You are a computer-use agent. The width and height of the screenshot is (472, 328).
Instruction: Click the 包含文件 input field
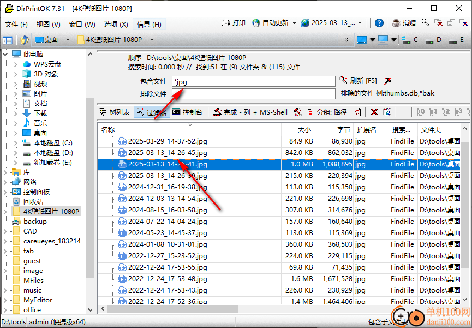[253, 81]
